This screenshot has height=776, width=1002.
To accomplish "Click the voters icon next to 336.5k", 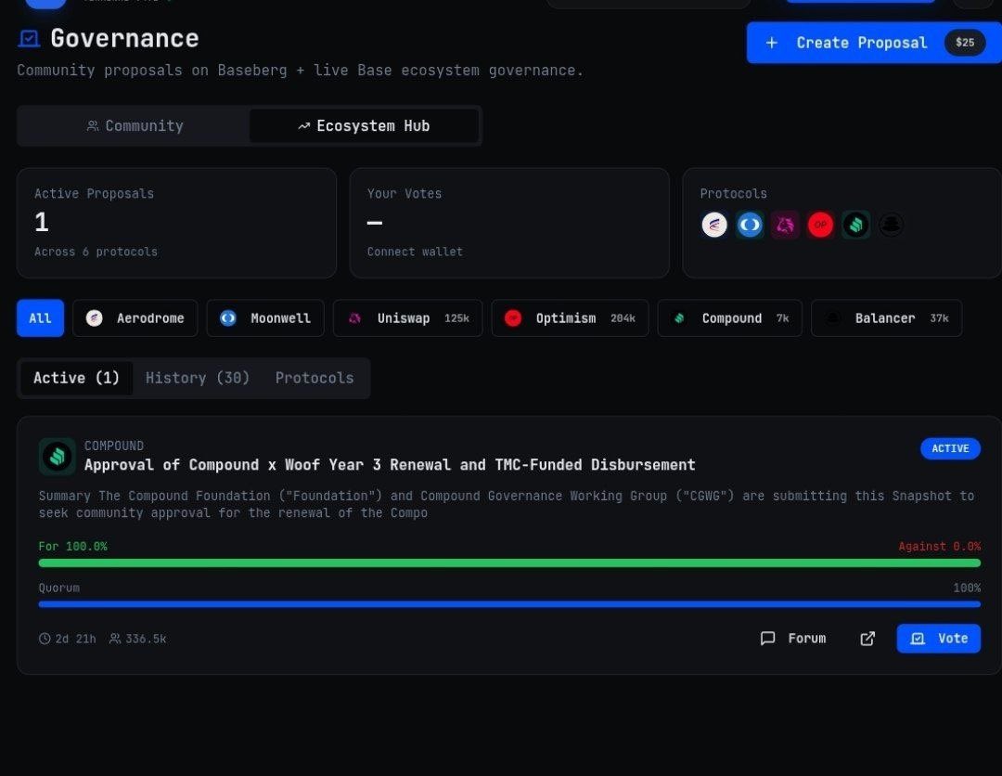I will pos(115,639).
